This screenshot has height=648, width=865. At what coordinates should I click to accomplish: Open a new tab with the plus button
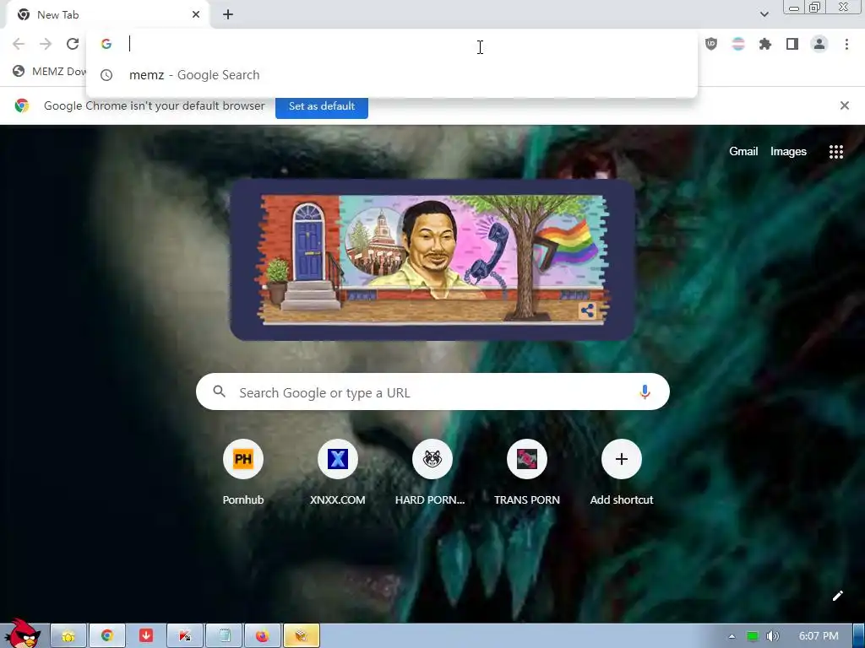(228, 15)
